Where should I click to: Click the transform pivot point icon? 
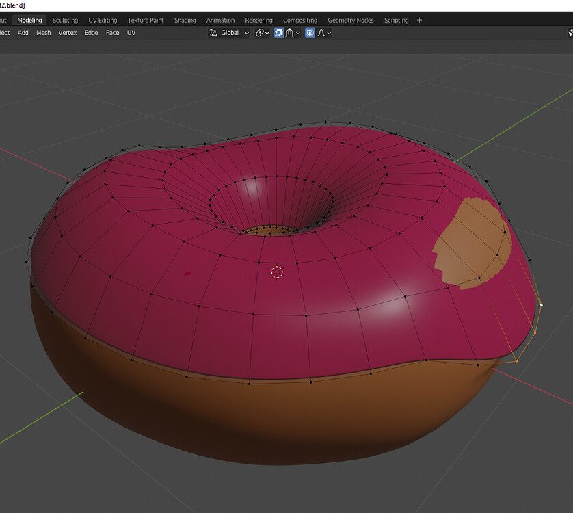coord(260,32)
